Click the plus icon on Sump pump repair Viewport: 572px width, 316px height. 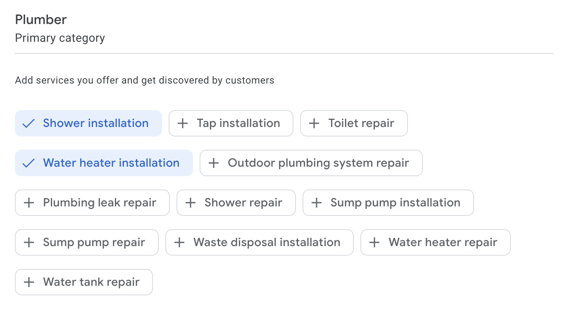29,242
